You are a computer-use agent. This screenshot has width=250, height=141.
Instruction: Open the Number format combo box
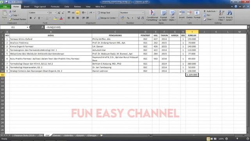[132, 13]
